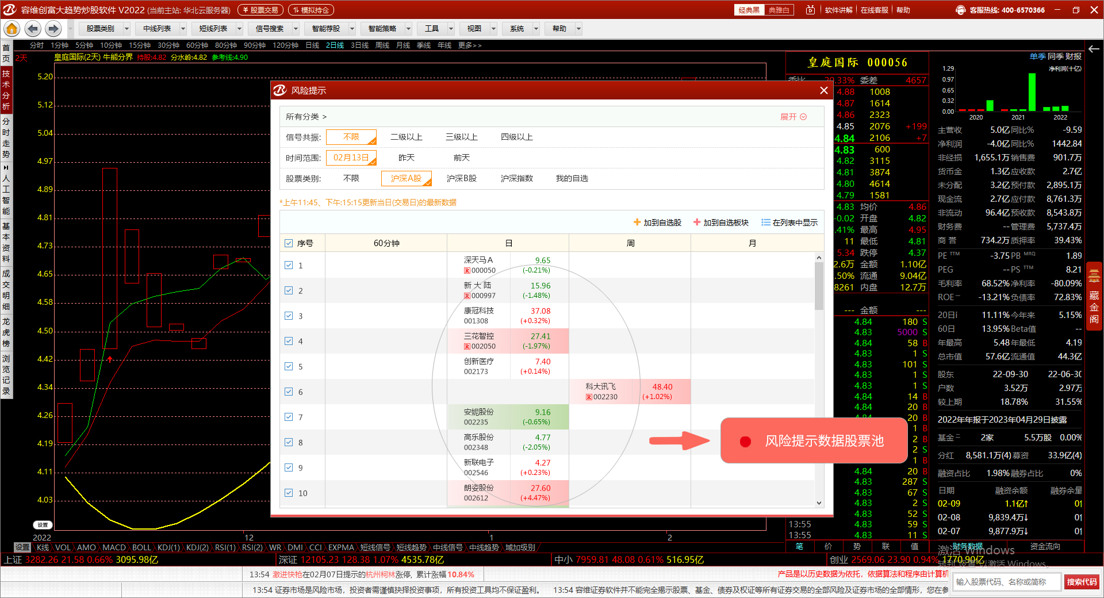Open the 技术分析 sidebar tab
Viewport: 1104px width, 598px height.
tap(6, 90)
